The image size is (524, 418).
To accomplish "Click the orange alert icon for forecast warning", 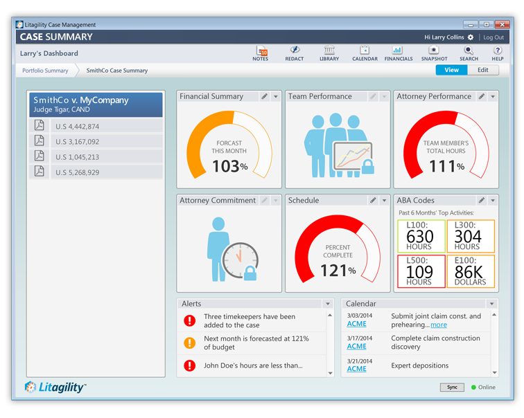I will [189, 343].
